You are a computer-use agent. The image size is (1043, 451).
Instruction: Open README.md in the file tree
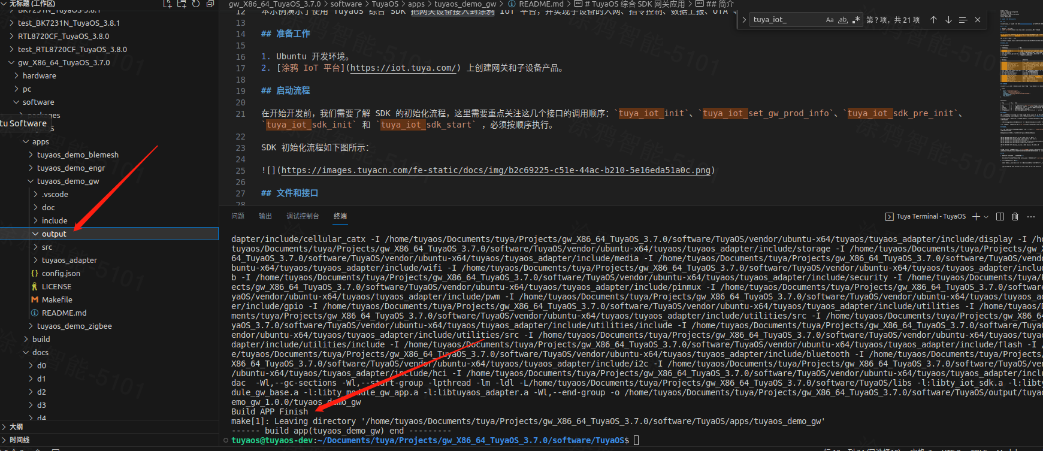pos(109,313)
